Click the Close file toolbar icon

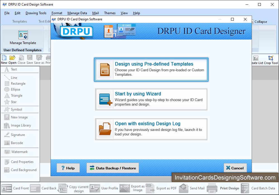[21, 58]
